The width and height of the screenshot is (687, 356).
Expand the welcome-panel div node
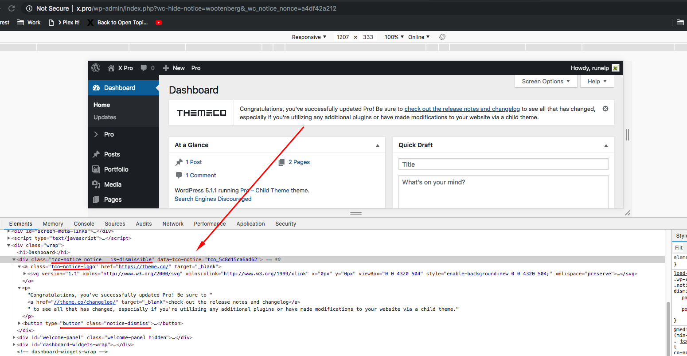[14, 337]
